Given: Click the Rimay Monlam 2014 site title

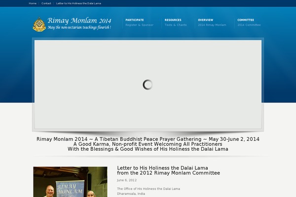Looking at the screenshot, I should [79, 20].
